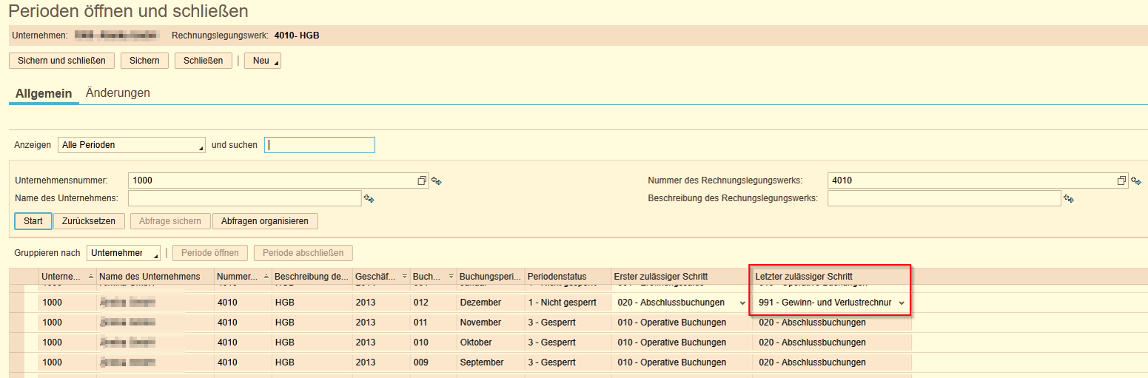This screenshot has width=1148, height=378.
Task: Switch to the Allgemein tab
Action: point(44,94)
